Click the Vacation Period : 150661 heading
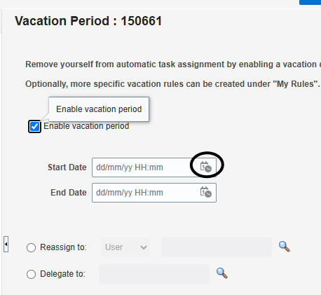Image resolution: width=321 pixels, height=295 pixels. (x=88, y=21)
